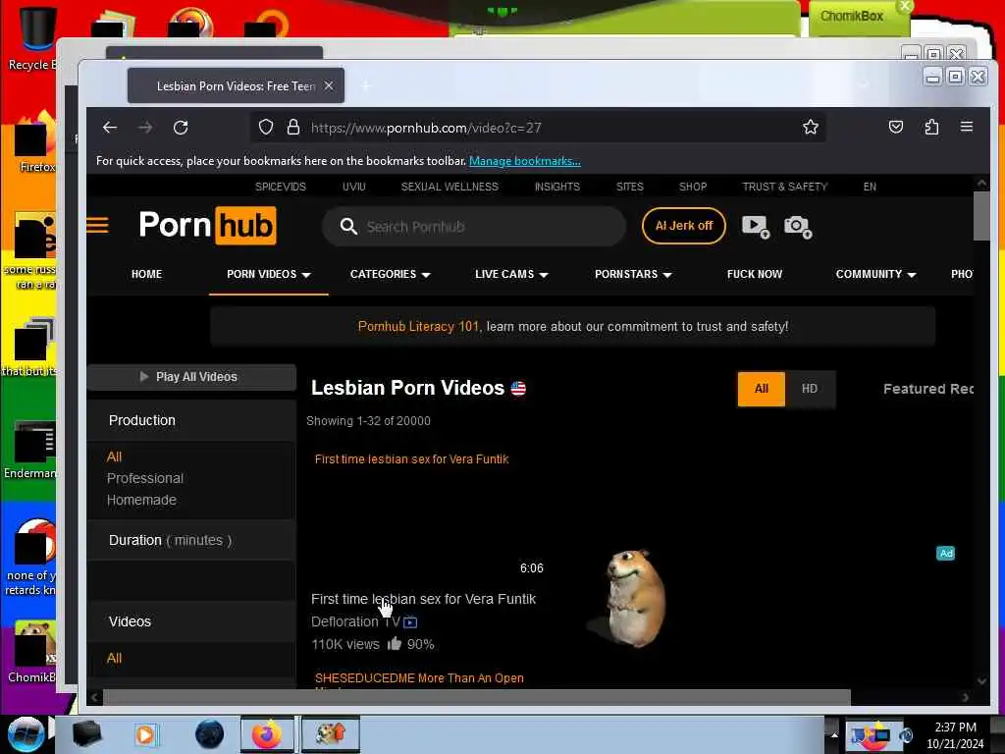1005x754 pixels.
Task: Open the SPICEVIDS top link
Action: tap(280, 187)
